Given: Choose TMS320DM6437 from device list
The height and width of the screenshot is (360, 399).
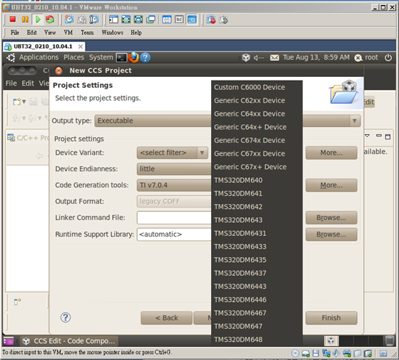Looking at the screenshot, I should (257, 273).
